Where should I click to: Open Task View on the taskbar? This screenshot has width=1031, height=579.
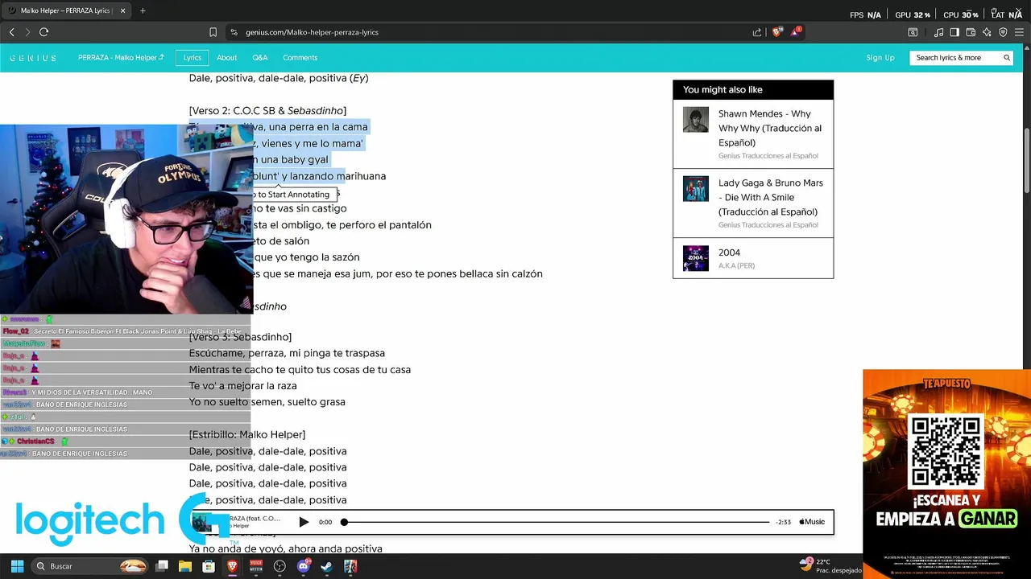[162, 566]
